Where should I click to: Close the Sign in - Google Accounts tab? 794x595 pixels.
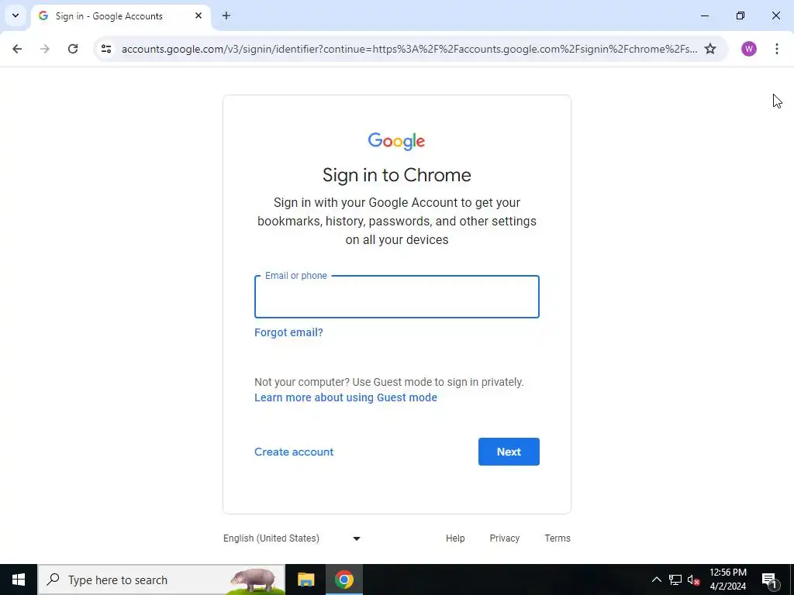tap(198, 15)
